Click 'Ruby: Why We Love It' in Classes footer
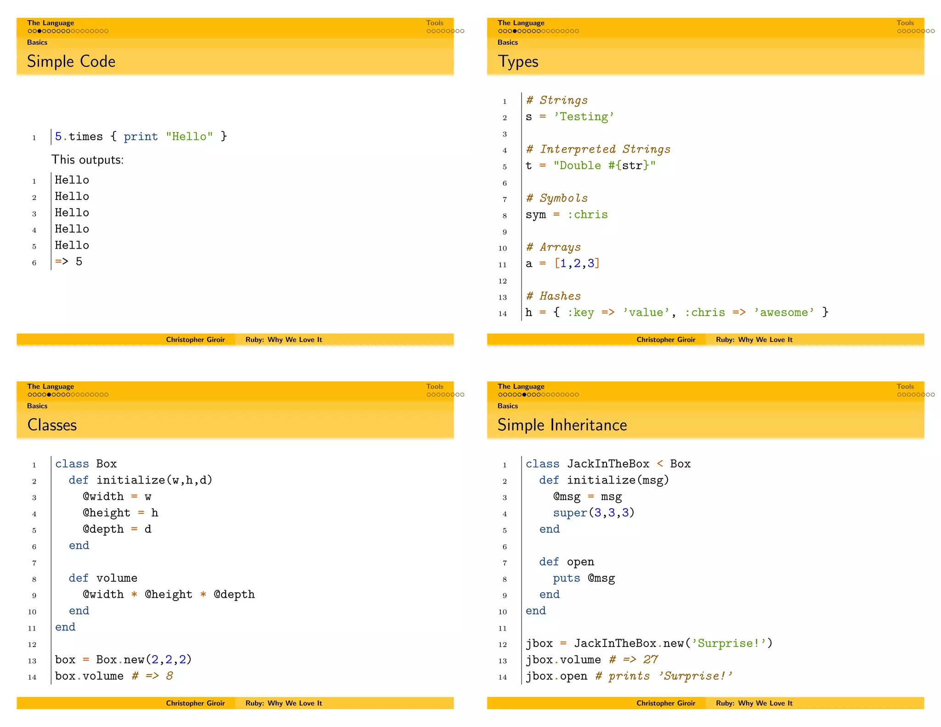Screen dimensions: 941x727 [283, 703]
